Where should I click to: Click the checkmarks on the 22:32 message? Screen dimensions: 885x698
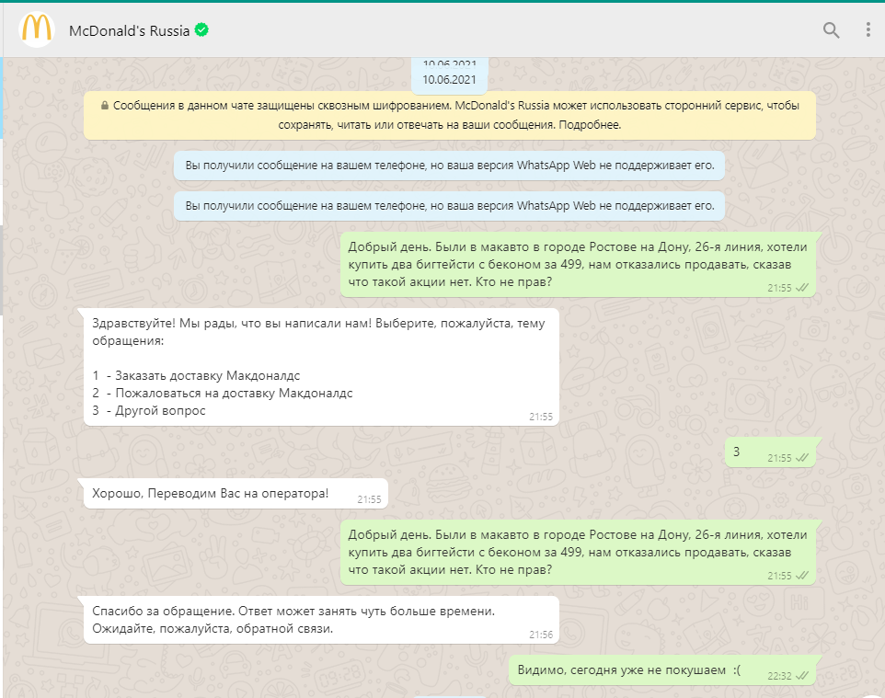coord(802,675)
